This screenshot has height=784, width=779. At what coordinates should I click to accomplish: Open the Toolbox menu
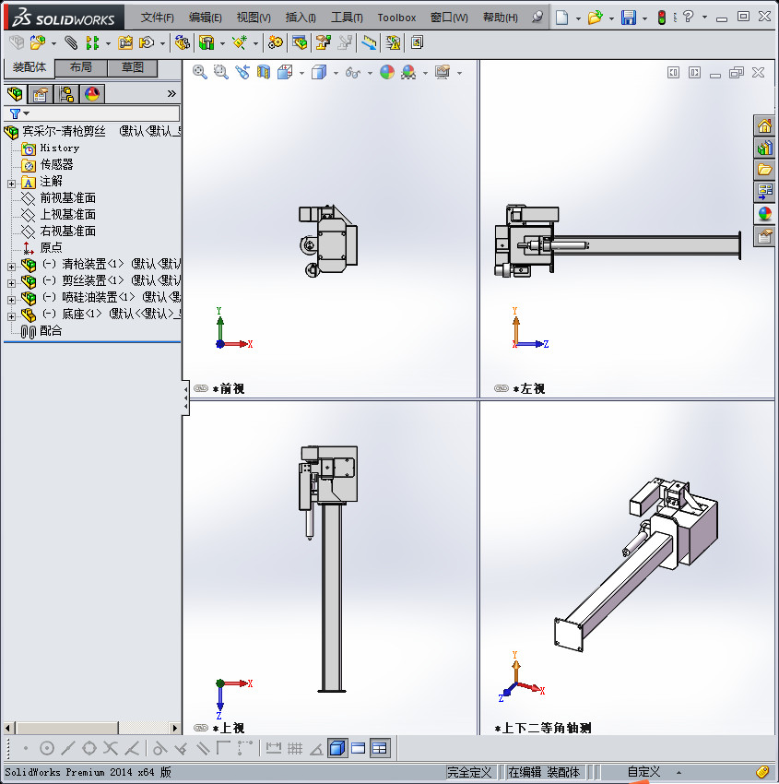tap(396, 18)
